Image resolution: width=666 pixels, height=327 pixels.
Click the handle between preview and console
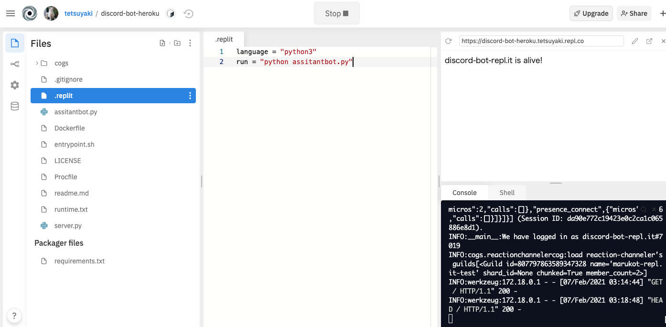click(x=556, y=183)
